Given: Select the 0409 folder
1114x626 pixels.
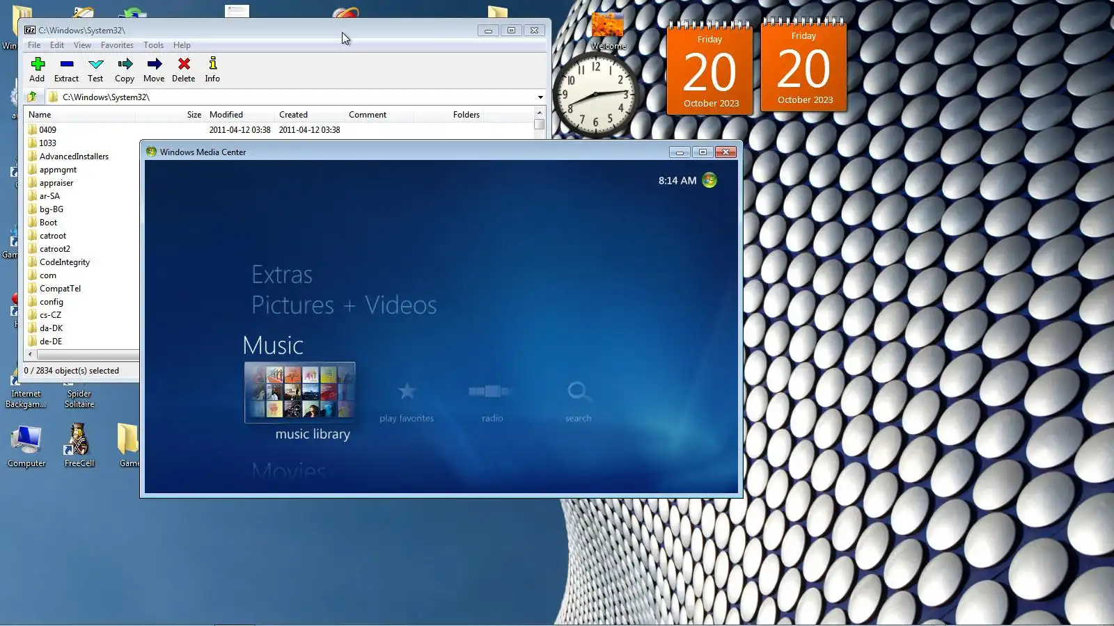Looking at the screenshot, I should click(48, 130).
